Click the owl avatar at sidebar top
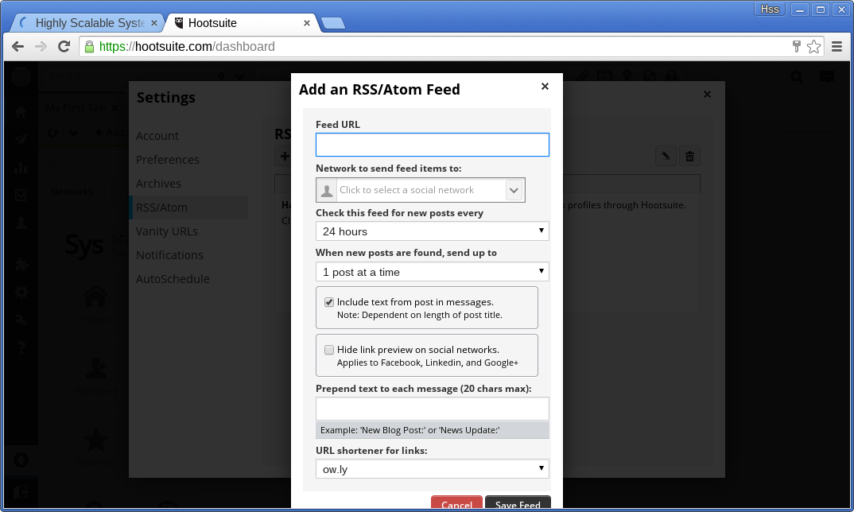Screen dimensions: 854x512 (21, 76)
